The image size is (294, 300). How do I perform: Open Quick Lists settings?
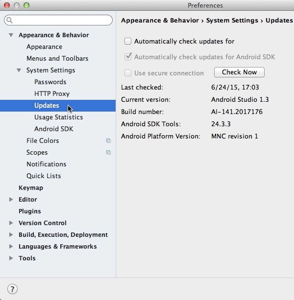pyautogui.click(x=44, y=176)
